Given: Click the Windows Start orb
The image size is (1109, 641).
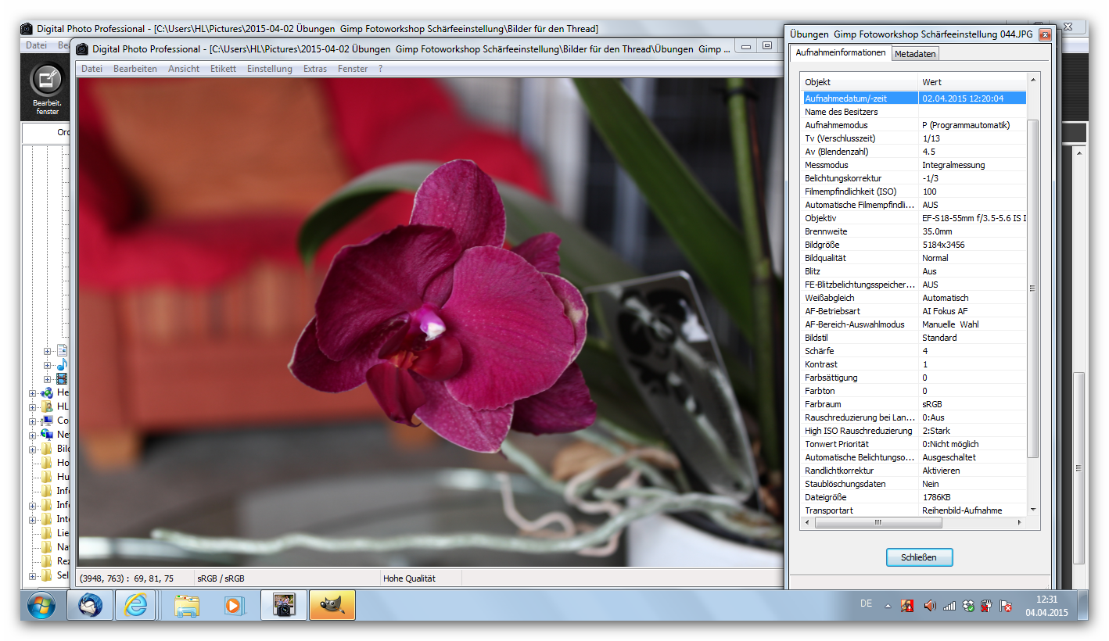Looking at the screenshot, I should (41, 605).
